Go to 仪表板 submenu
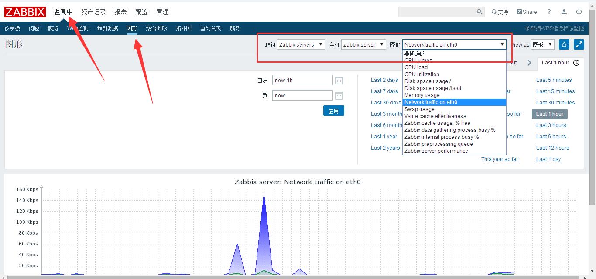 pos(12,28)
